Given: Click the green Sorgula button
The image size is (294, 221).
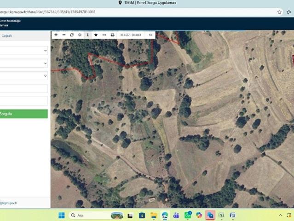Looking at the screenshot, I should [x=23, y=114].
